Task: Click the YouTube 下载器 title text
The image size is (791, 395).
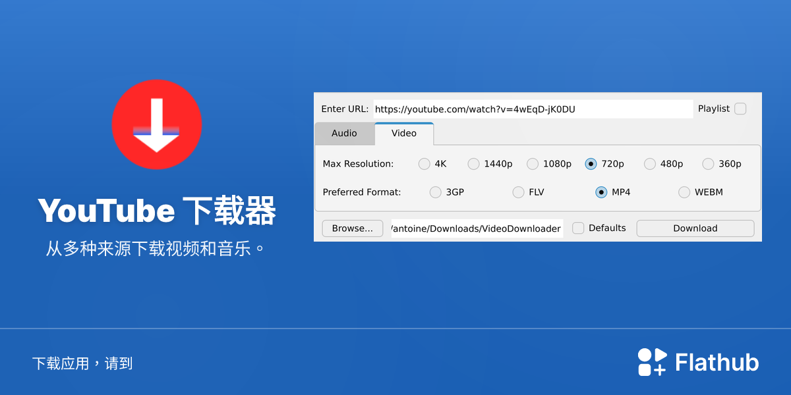Action: [x=157, y=211]
